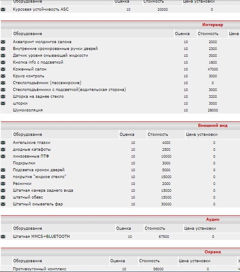Select штатный обвес text

[x=28, y=197]
